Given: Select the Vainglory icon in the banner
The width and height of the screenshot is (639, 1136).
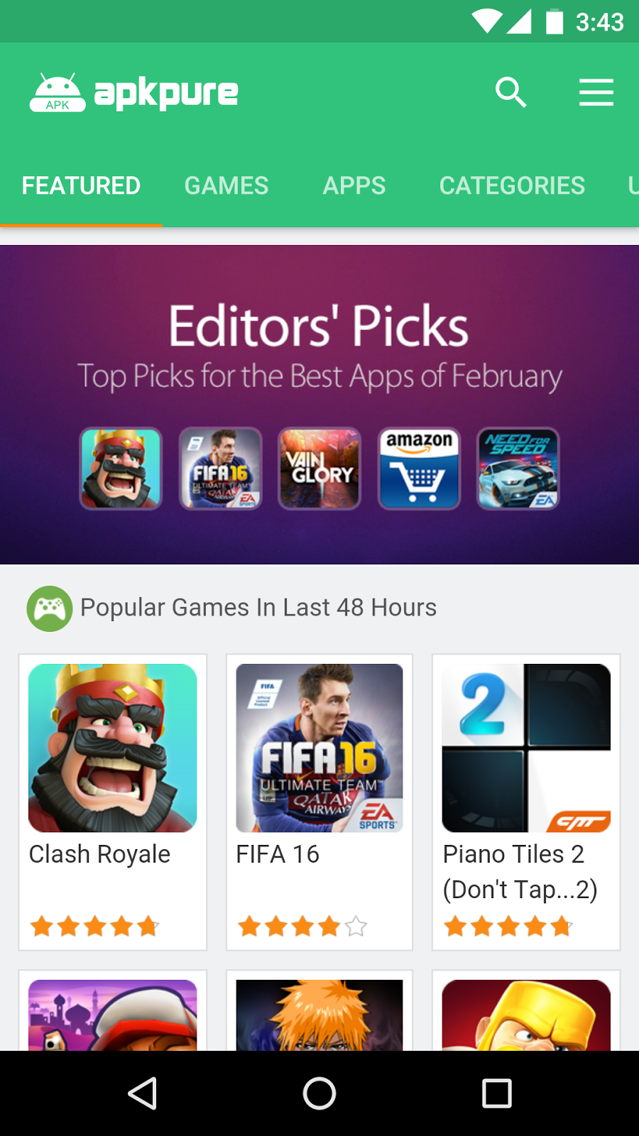Looking at the screenshot, I should click(319, 469).
